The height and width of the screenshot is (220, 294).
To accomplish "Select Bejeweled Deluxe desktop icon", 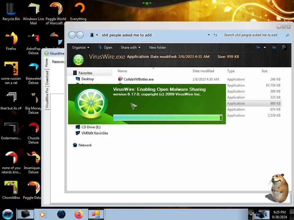I will click(33, 73).
